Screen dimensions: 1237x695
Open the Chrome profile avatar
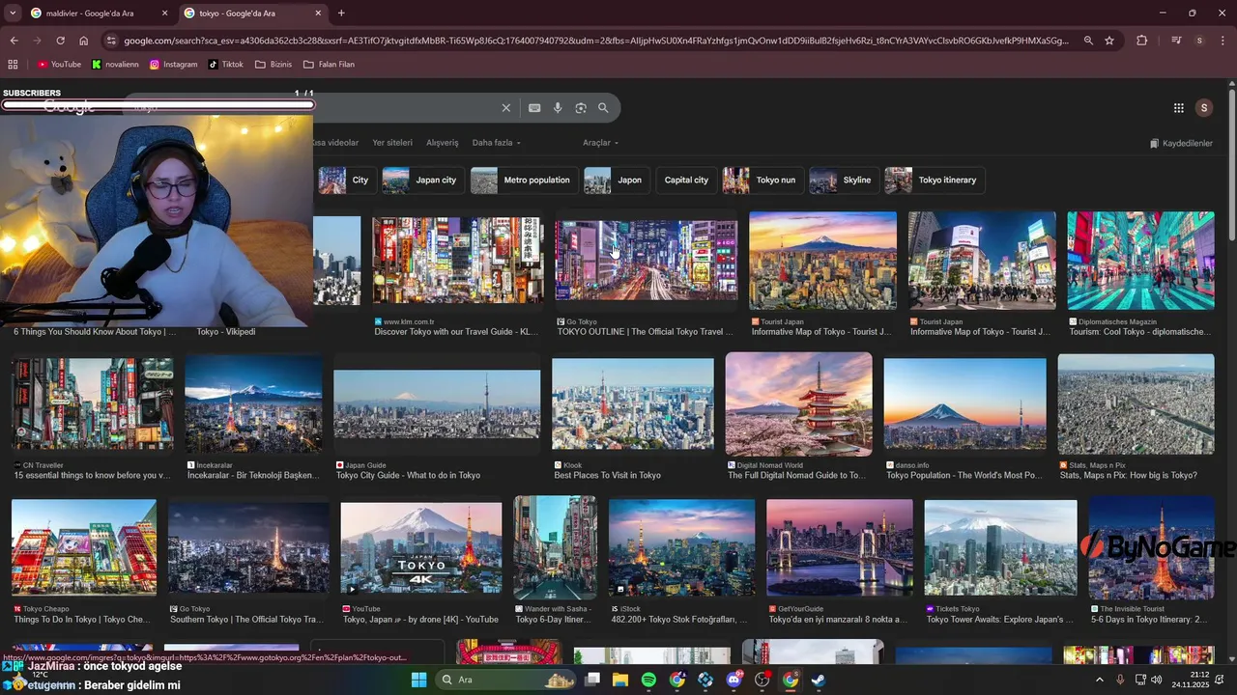pyautogui.click(x=1199, y=41)
